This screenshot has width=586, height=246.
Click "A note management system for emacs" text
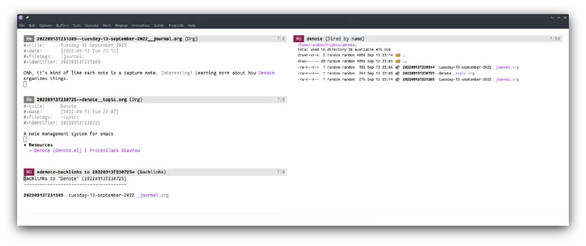click(69, 134)
